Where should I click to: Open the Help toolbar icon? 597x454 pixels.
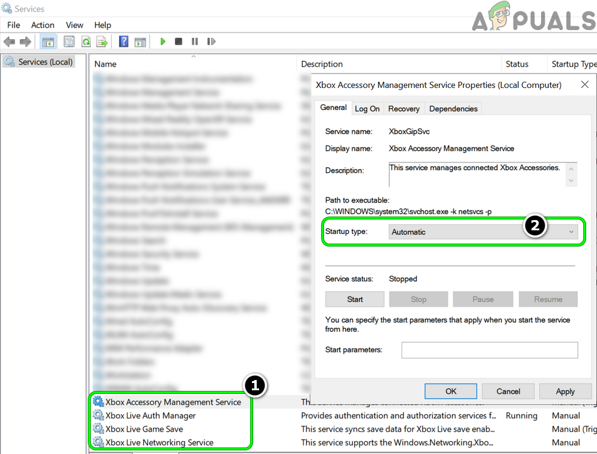pyautogui.click(x=123, y=41)
